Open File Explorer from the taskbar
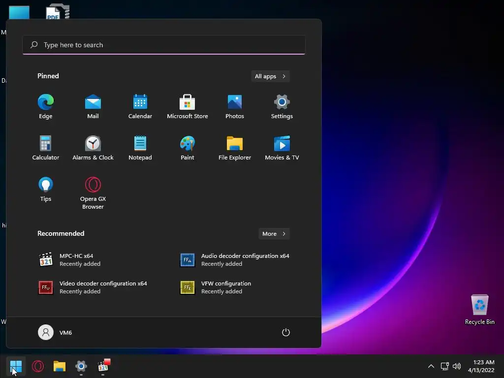This screenshot has width=504, height=378. pos(60,366)
